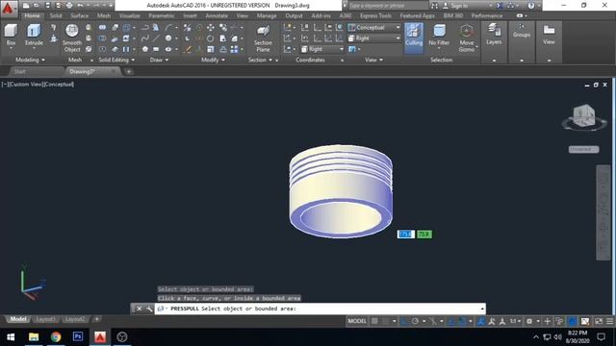Click the viewport controls [-] label
The width and height of the screenshot is (616, 346).
[4, 85]
